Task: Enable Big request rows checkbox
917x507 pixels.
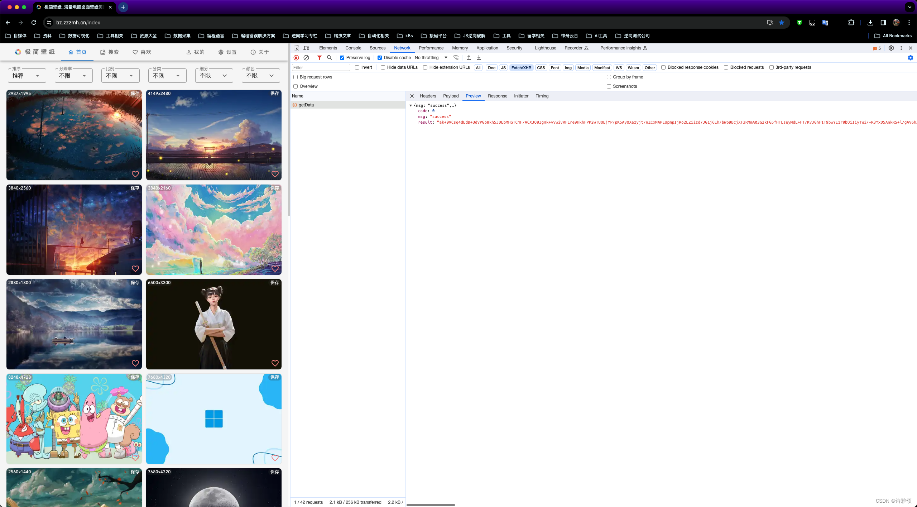Action: (x=296, y=77)
